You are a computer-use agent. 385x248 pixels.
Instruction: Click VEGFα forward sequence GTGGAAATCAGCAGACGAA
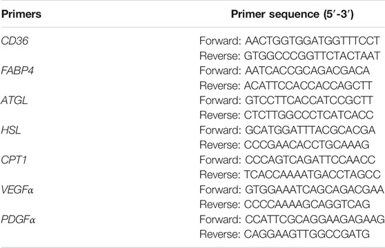click(315, 189)
